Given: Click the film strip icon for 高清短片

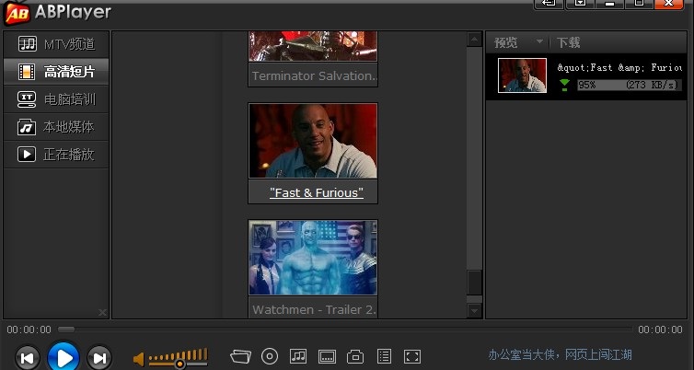Looking at the screenshot, I should tap(27, 72).
